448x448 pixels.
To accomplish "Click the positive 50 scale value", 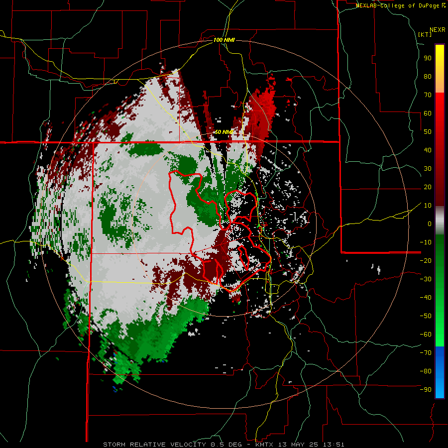I will point(428,132).
